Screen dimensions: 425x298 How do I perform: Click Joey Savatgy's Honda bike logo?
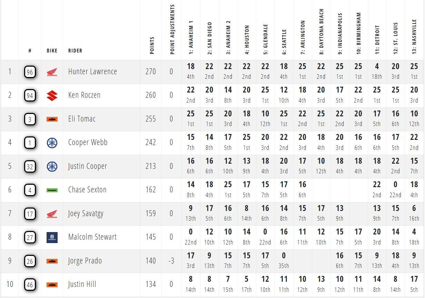[x=52, y=214]
